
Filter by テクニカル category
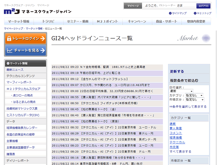pyautogui.click(x=177, y=142)
